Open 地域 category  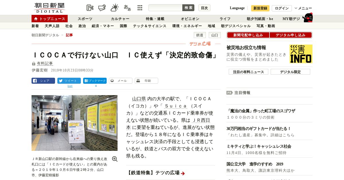pyautogui.click(x=212, y=26)
